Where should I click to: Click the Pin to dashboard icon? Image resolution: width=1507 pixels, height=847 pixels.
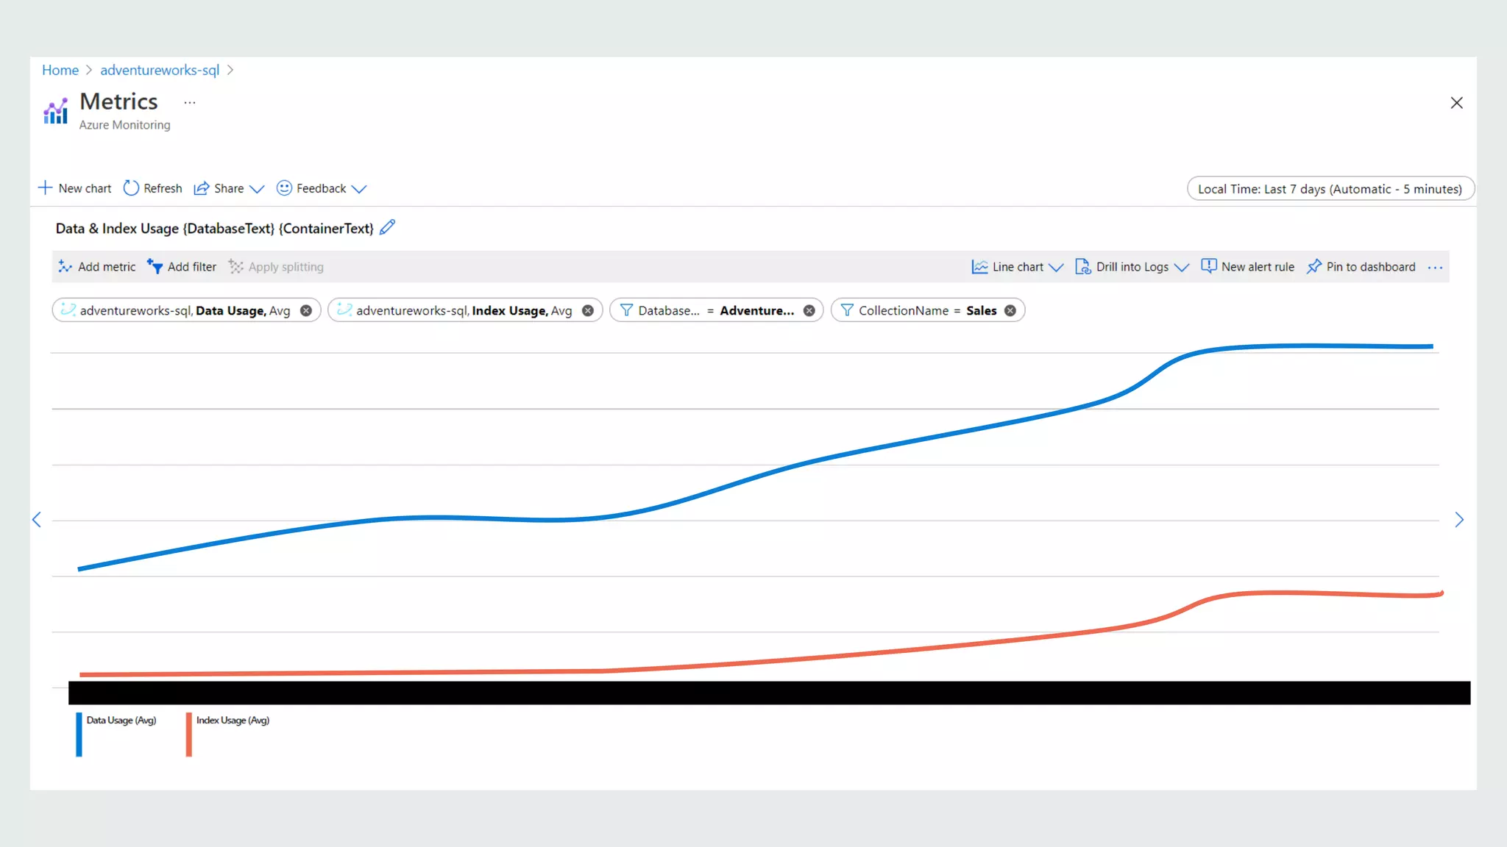coord(1314,266)
